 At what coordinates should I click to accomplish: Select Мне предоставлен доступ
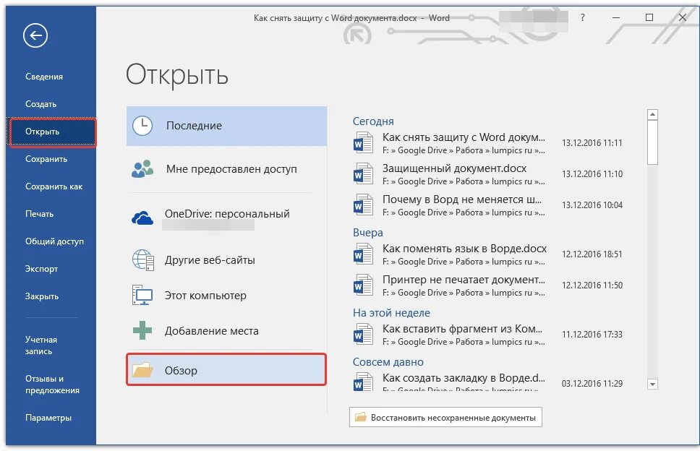(x=227, y=169)
